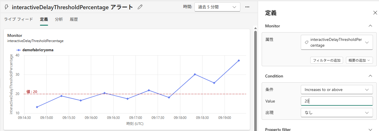Click the 条件 label
379x131 pixels.
269,90
